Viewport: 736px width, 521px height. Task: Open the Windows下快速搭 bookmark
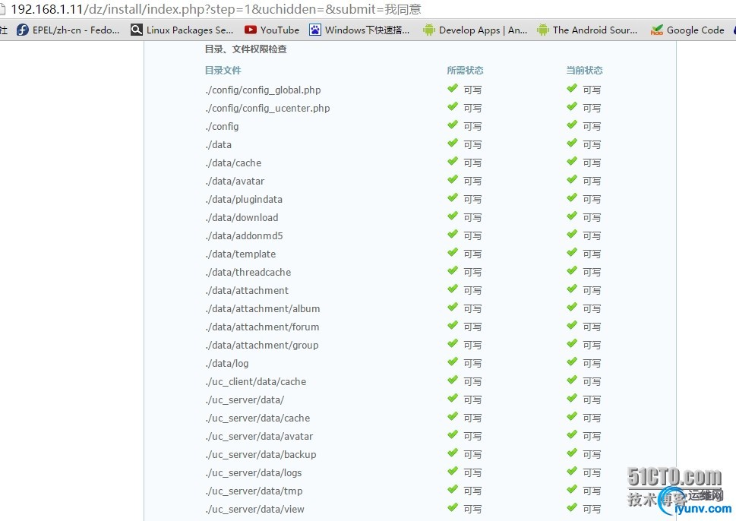(x=359, y=30)
